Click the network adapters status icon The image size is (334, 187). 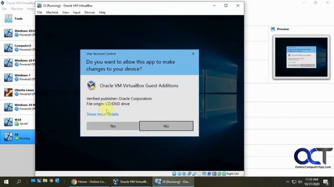coord(189,173)
